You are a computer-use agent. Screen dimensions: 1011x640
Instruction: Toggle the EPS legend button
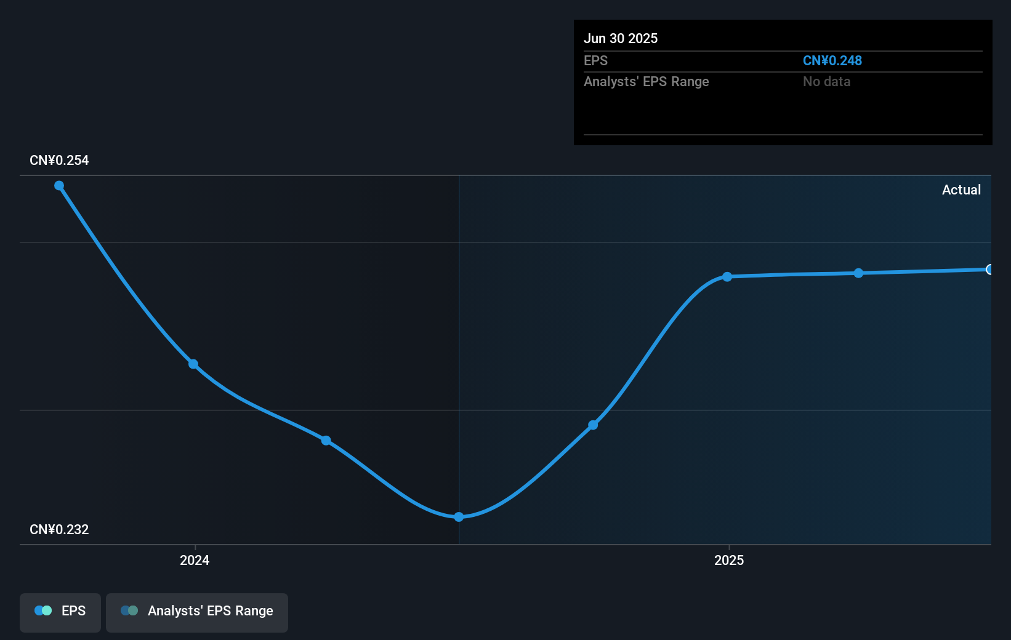coord(60,612)
